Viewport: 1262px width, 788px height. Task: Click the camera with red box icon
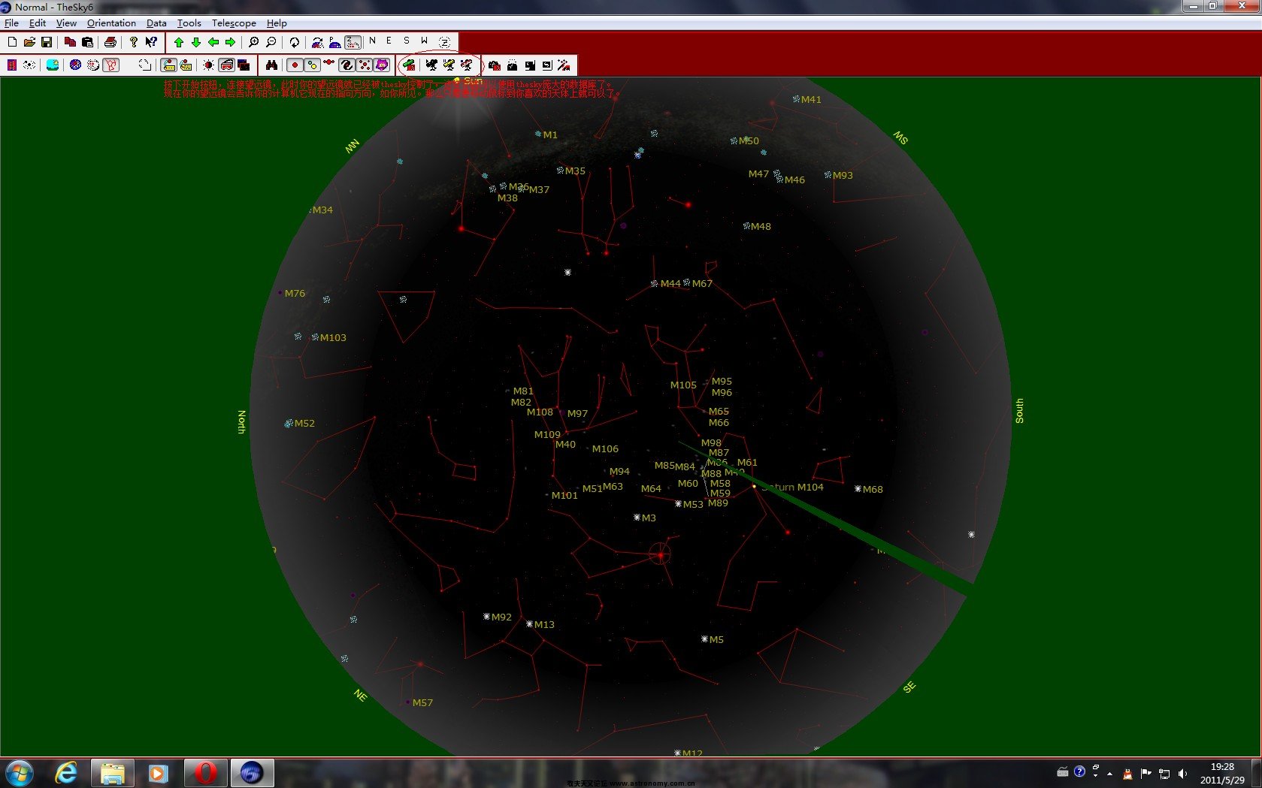[x=495, y=65]
